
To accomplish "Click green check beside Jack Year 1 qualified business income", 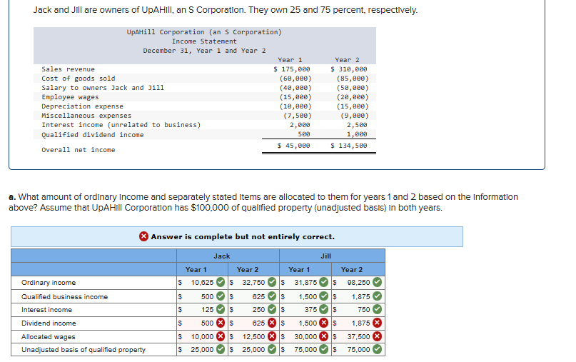I will [221, 296].
